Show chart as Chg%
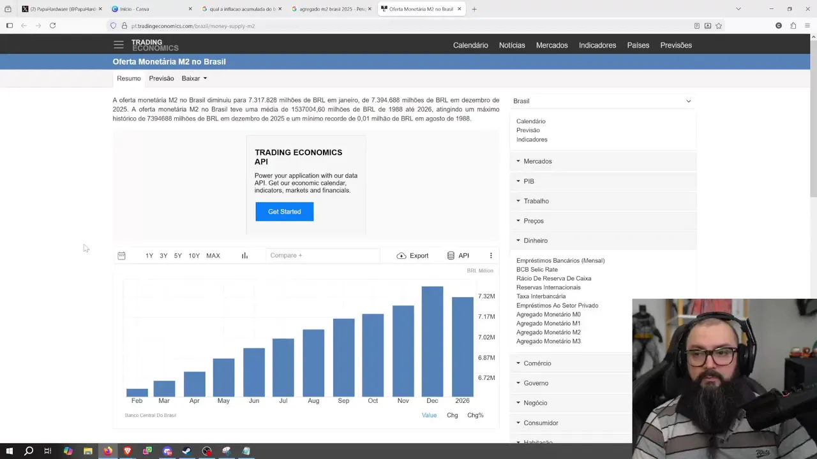 [476, 415]
